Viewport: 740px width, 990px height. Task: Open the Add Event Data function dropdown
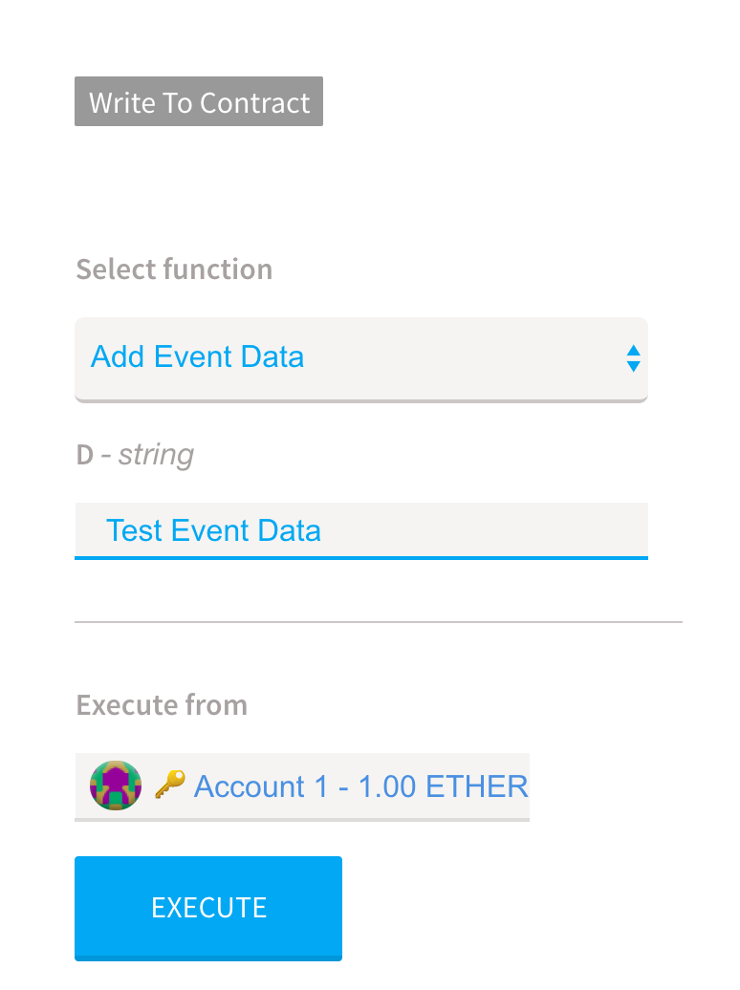click(x=361, y=359)
